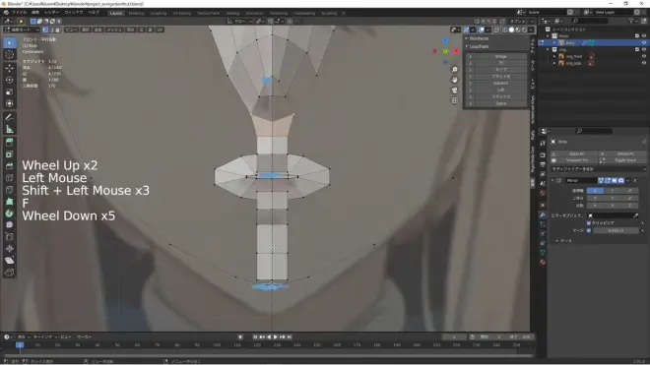The image size is (650, 365).
Task: Open the edit mode selector dropdown
Action: coord(22,30)
